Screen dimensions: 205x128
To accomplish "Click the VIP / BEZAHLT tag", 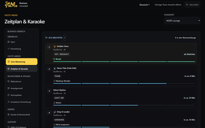I will [61, 54].
